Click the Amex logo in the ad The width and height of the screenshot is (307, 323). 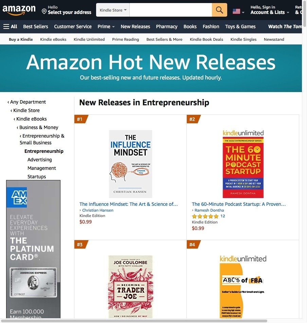click(17, 197)
